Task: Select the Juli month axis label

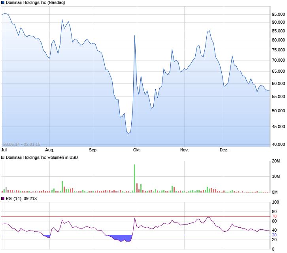Action: coord(4,150)
